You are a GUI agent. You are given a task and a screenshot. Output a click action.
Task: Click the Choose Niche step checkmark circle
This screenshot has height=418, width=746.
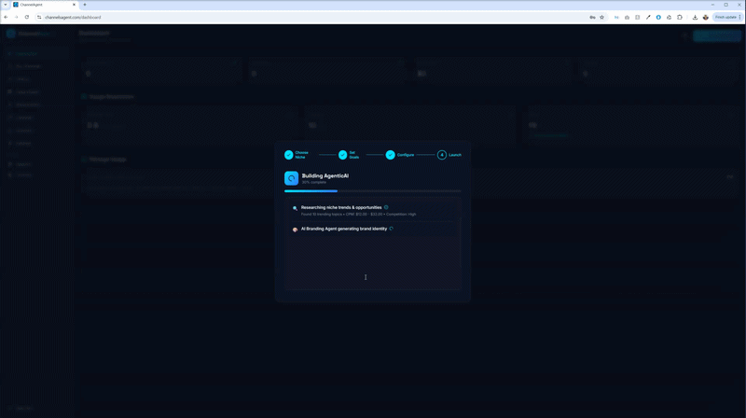click(x=289, y=155)
